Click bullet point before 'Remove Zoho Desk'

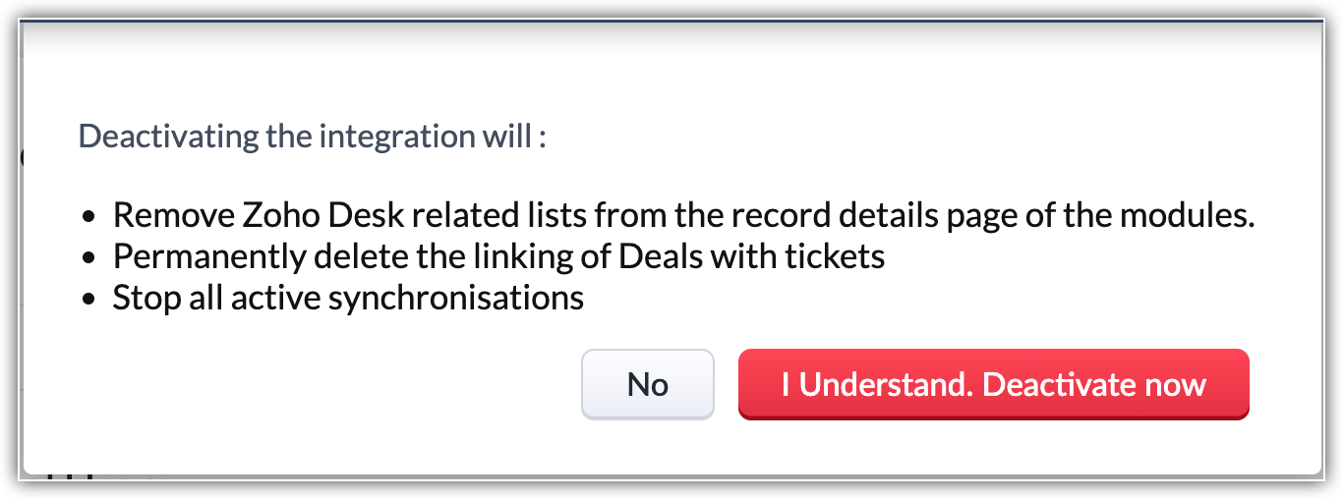89,217
